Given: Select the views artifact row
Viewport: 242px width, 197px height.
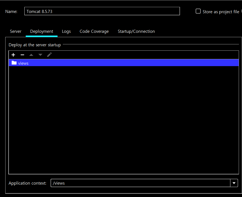Looking at the screenshot, I should tap(124, 63).
